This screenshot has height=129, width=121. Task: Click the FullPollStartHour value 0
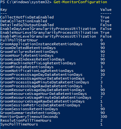101,40
